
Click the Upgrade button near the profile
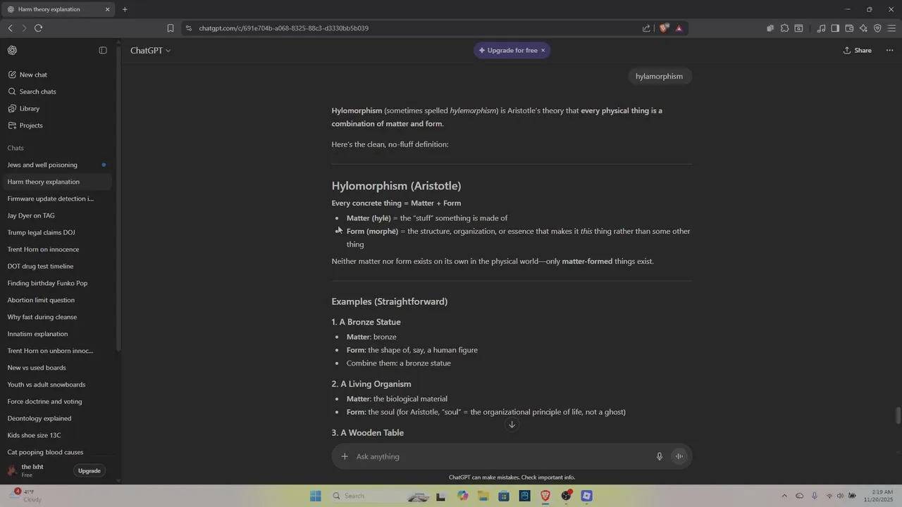point(89,471)
